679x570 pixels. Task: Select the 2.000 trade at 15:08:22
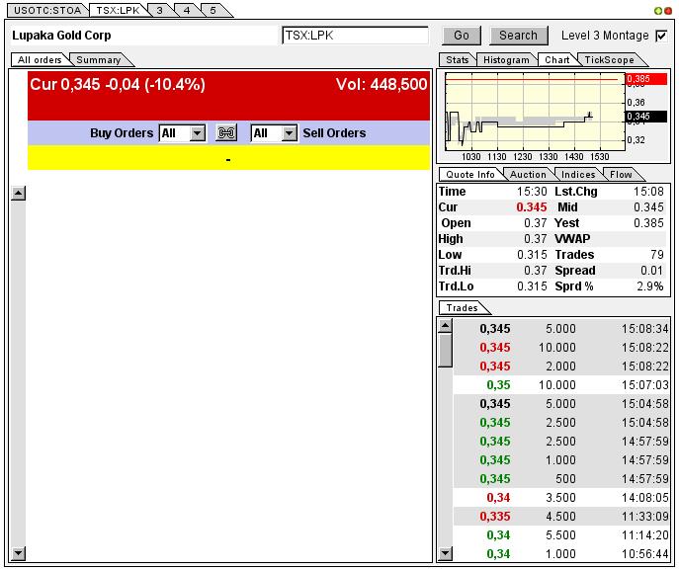click(561, 366)
